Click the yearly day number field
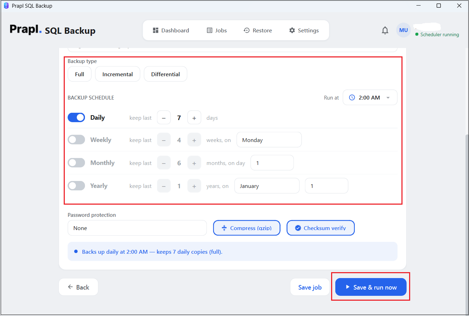Viewport: 469px width, 316px height. tap(327, 186)
